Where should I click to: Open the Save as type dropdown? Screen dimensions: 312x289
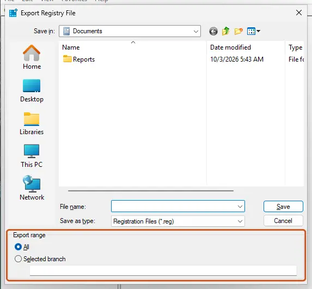[178, 221]
